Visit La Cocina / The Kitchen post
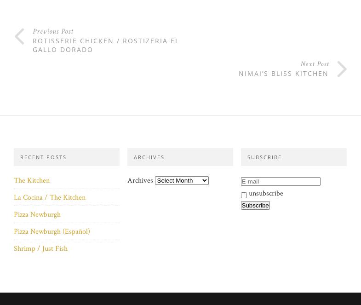The height and width of the screenshot is (305, 361). tap(50, 197)
